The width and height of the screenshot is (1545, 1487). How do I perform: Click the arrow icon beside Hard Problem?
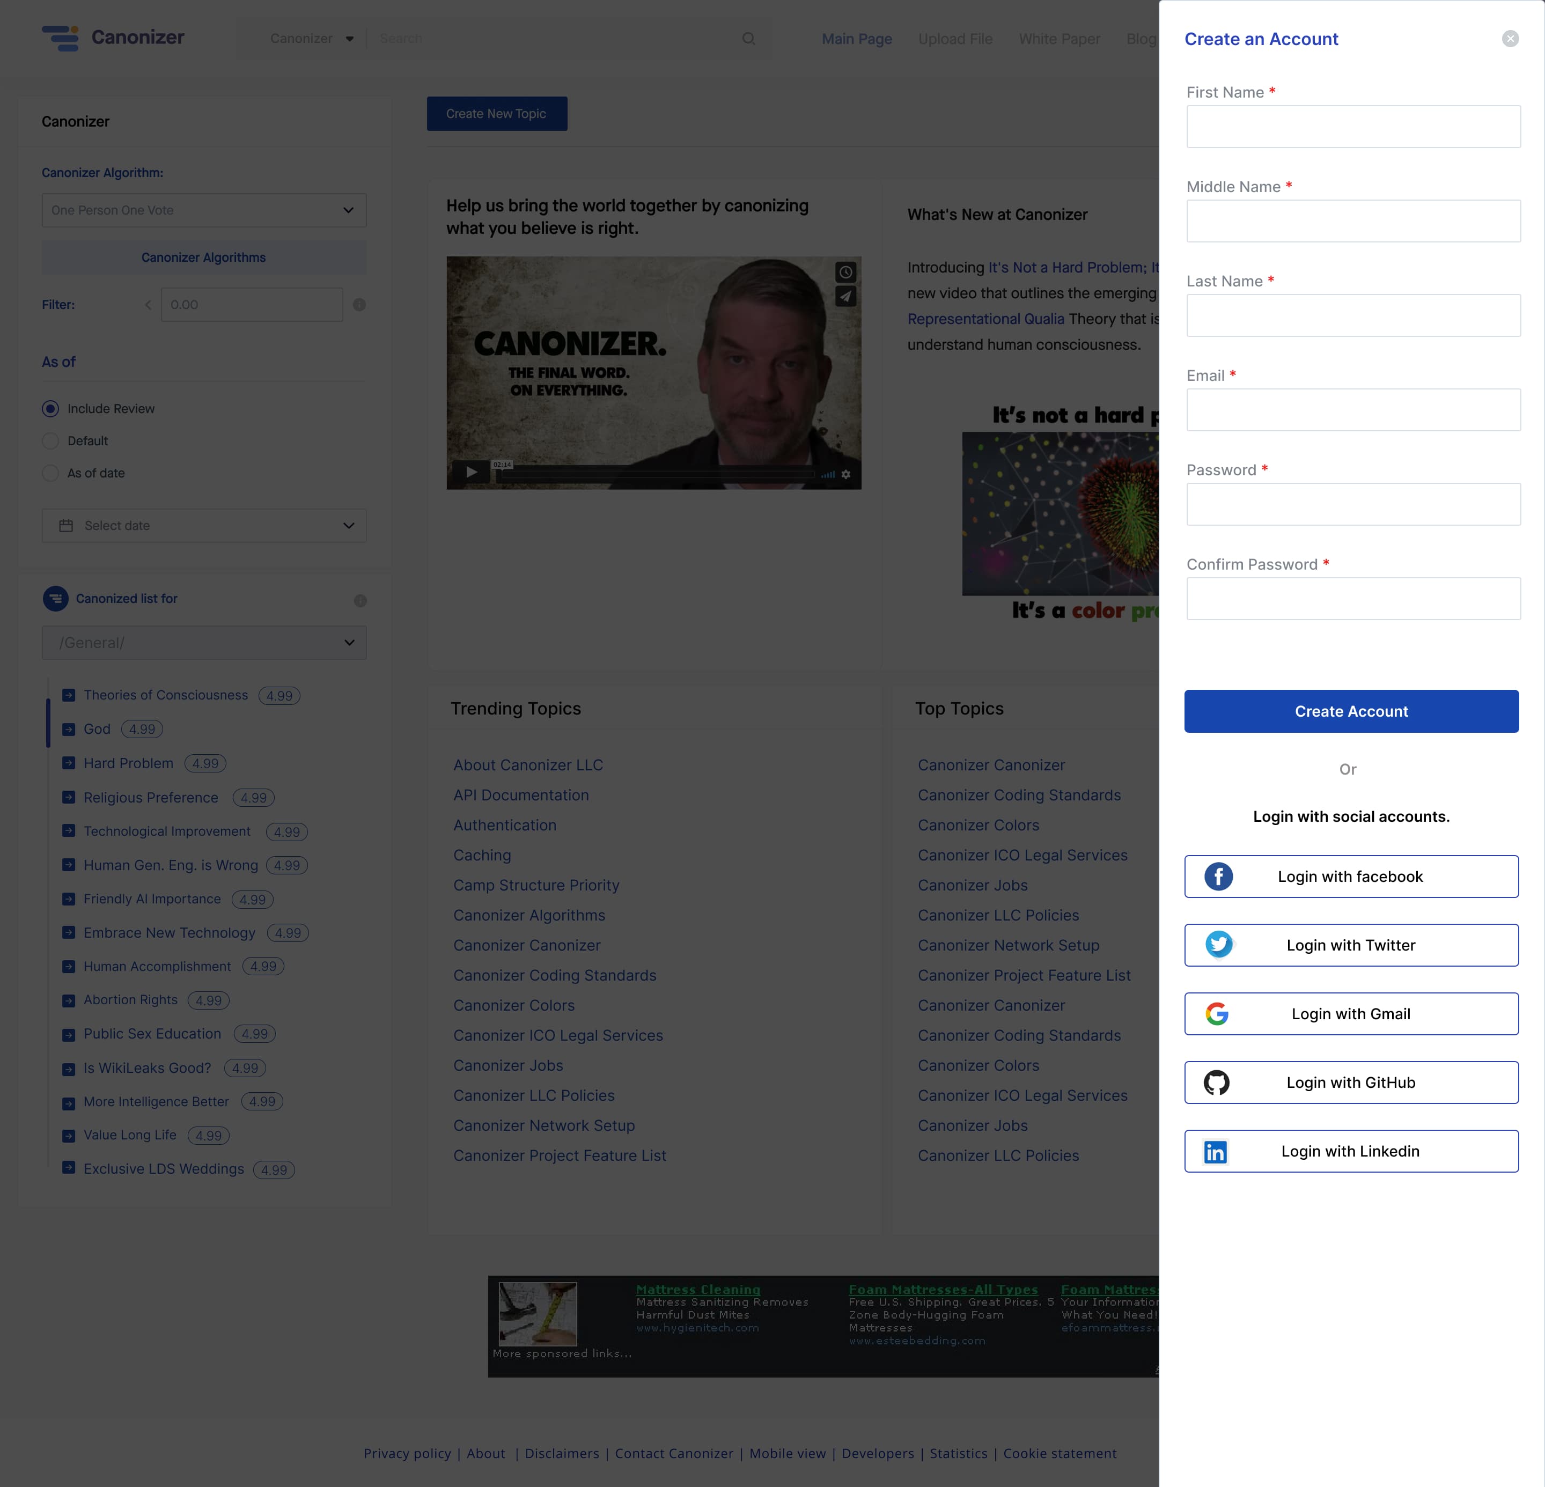[69, 763]
